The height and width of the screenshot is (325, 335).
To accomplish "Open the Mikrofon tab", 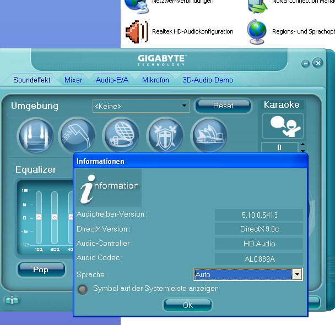I will click(155, 80).
